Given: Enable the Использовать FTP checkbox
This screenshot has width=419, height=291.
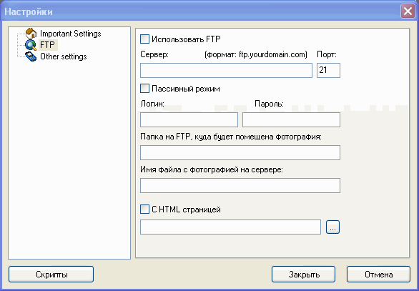Looking at the screenshot, I should pyautogui.click(x=144, y=39).
